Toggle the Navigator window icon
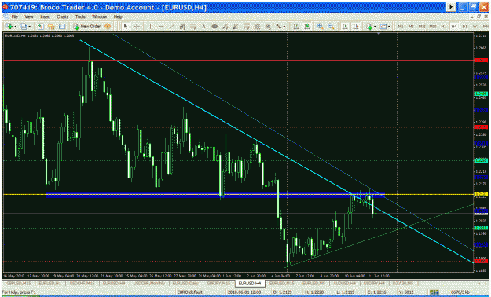The image size is (491, 297). (x=51, y=27)
